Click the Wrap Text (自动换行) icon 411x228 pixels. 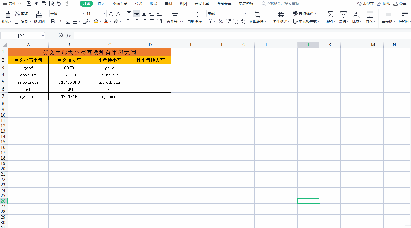point(194,15)
